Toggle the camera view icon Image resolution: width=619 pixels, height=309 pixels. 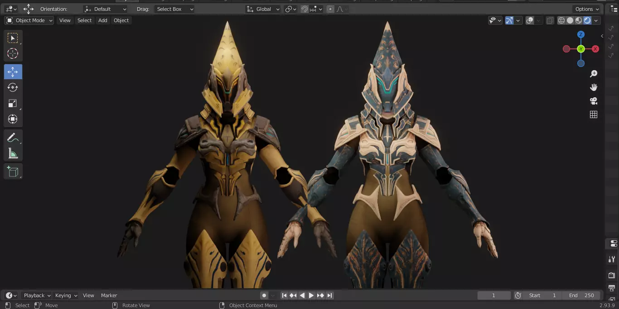(594, 101)
